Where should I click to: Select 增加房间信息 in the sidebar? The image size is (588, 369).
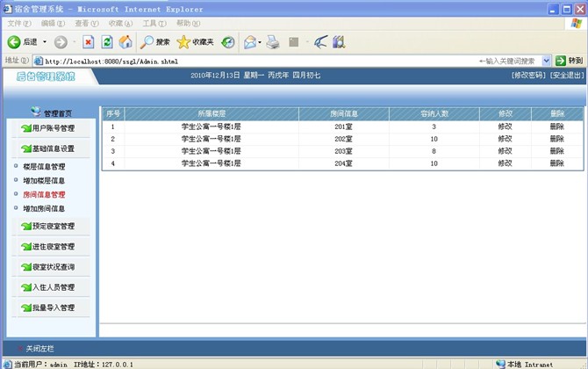coord(44,209)
